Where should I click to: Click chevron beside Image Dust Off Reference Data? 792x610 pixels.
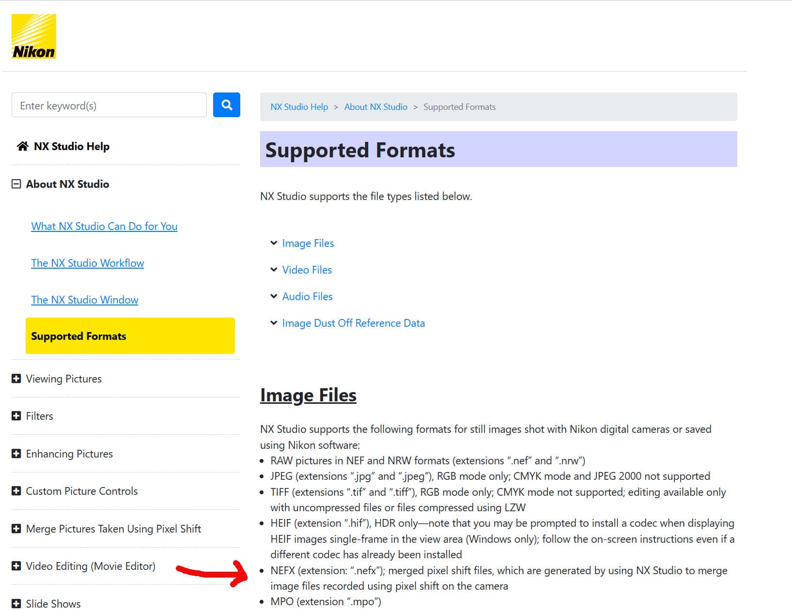coord(274,323)
